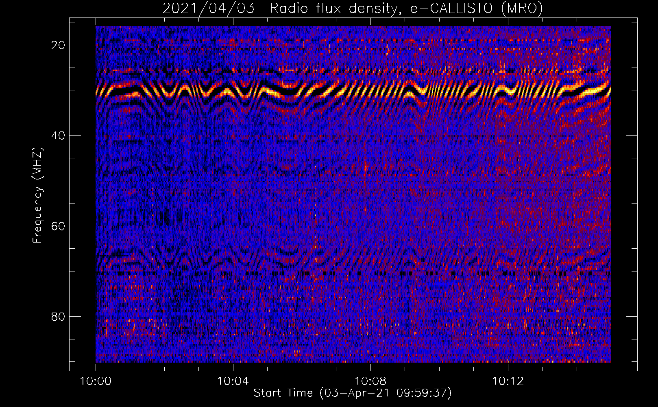This screenshot has height=407, width=658.
Task: Click the 10:04 time tick label
Action: tap(233, 381)
